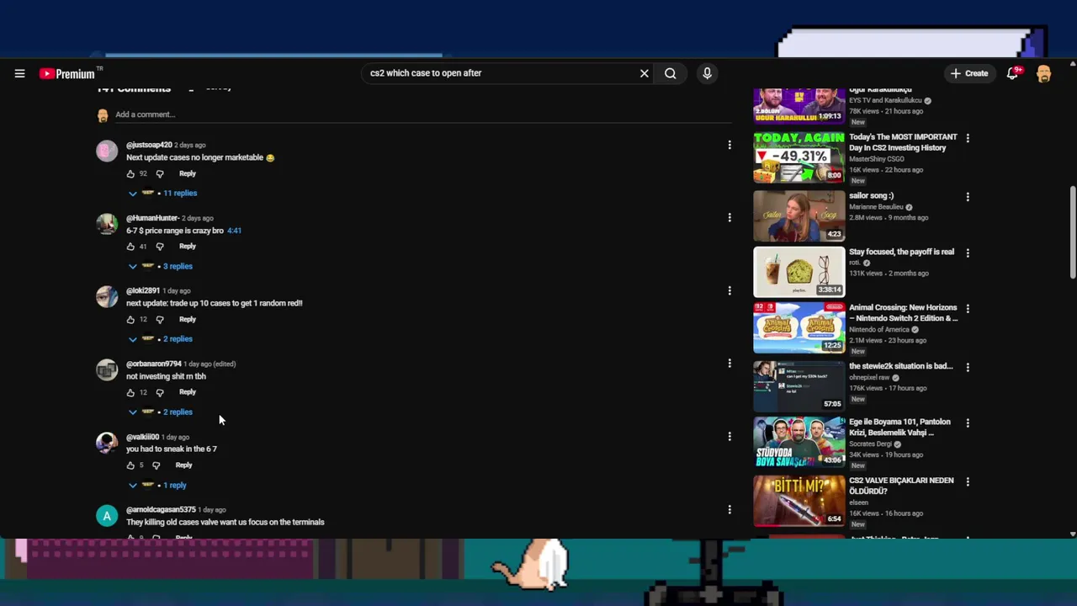Open action menu for @HumanHunter- comment

729,218
